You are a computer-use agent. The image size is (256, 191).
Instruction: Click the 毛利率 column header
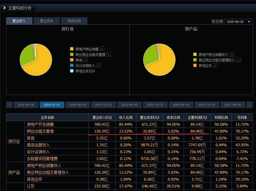pos(242,117)
